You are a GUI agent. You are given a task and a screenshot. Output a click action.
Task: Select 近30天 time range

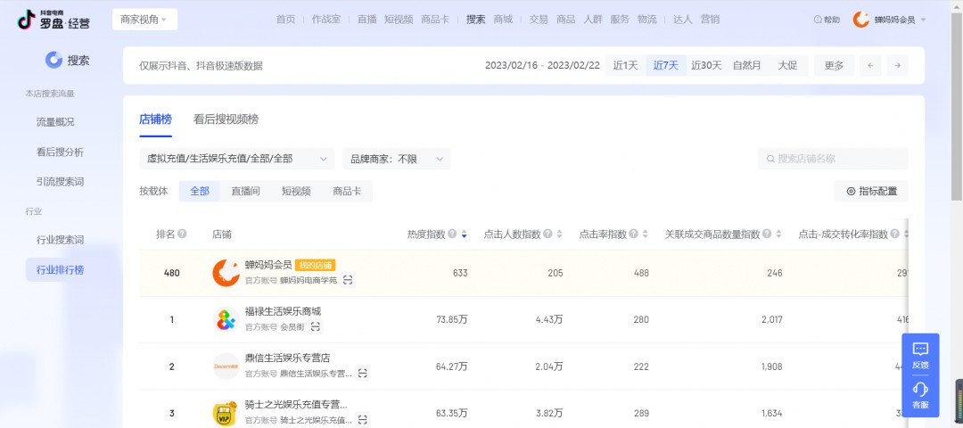(706, 66)
